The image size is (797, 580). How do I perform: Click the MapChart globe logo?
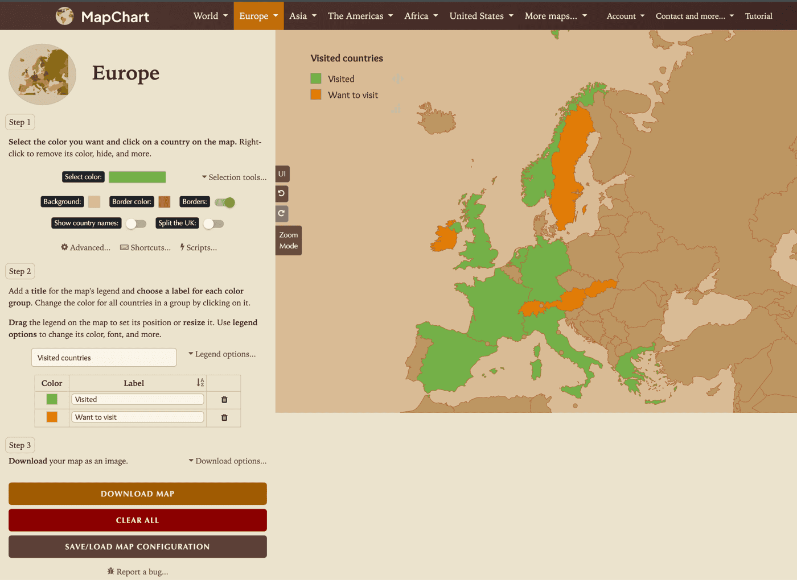click(x=65, y=16)
